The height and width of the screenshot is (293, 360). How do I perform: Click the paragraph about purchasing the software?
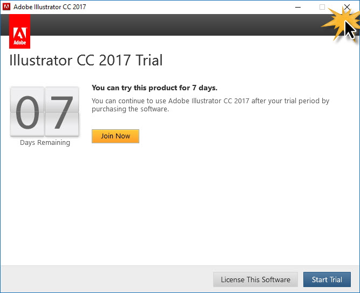tap(210, 105)
